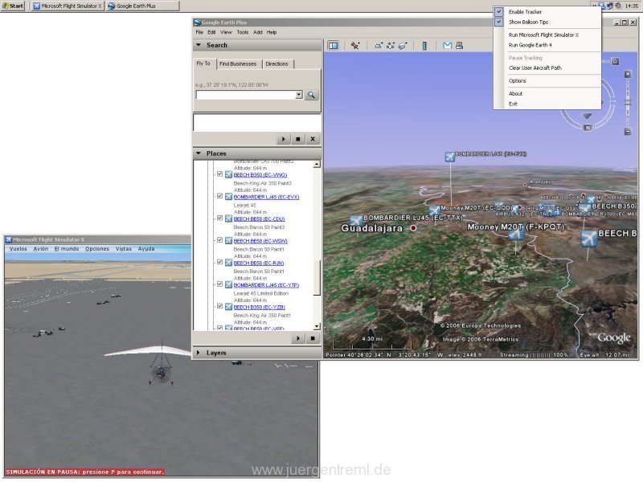Click the Places list scroll up arrow
Viewport: 643px width, 482px height.
pyautogui.click(x=317, y=165)
